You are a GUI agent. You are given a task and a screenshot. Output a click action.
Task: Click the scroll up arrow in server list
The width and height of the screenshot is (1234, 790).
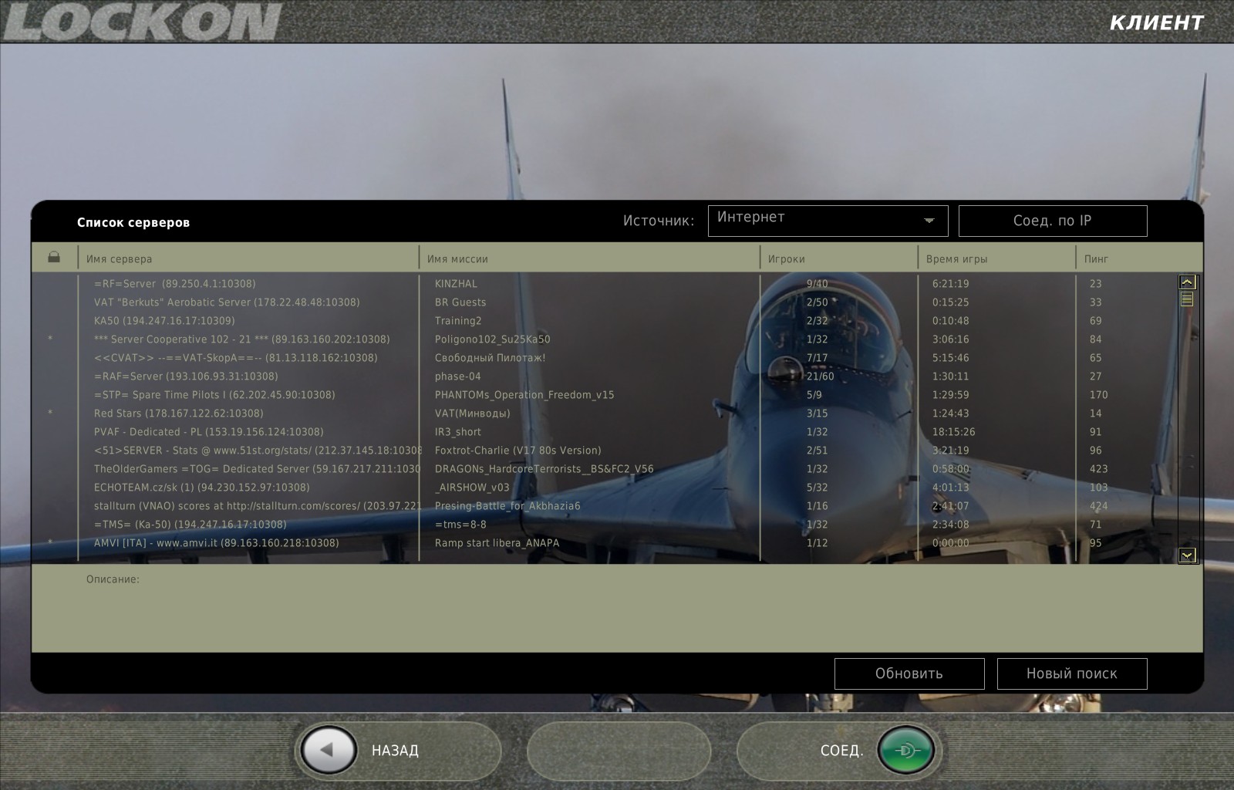[1187, 282]
